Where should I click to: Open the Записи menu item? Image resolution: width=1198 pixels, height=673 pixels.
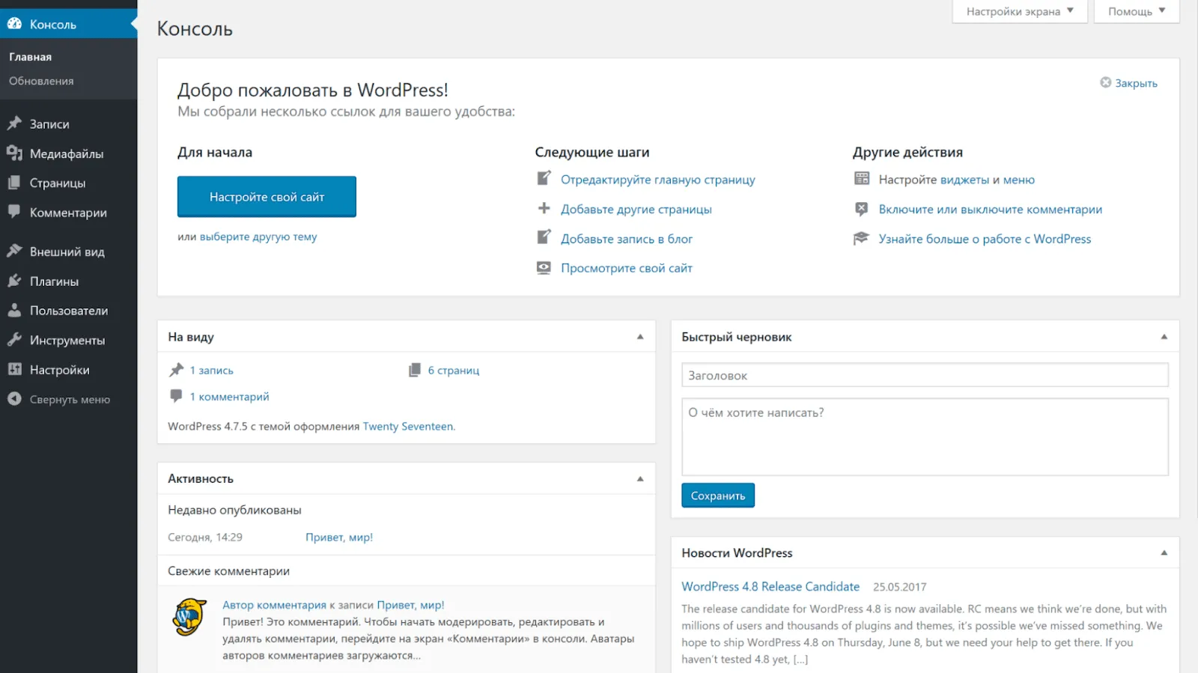[x=68, y=124]
